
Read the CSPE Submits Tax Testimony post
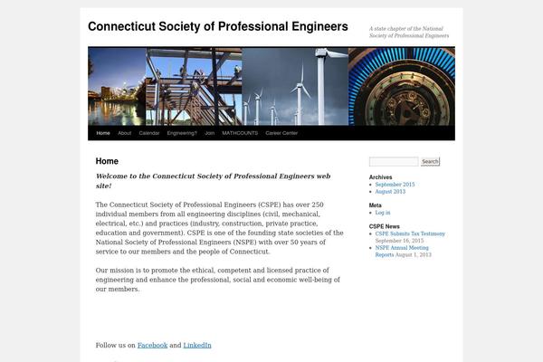click(410, 233)
